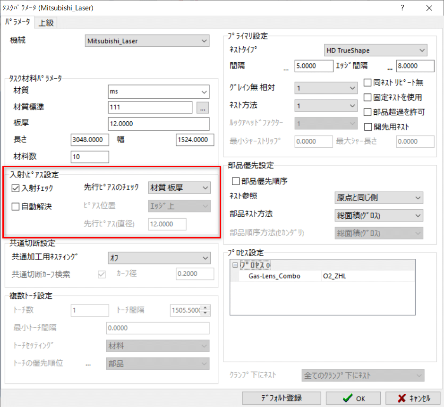This screenshot has height=407, width=444.
Task: Click the ellipsis next to 間隔
Action: pos(286,69)
